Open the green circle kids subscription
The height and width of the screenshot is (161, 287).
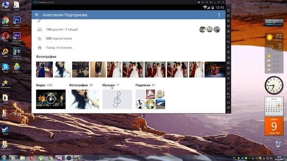pyautogui.click(x=150, y=104)
